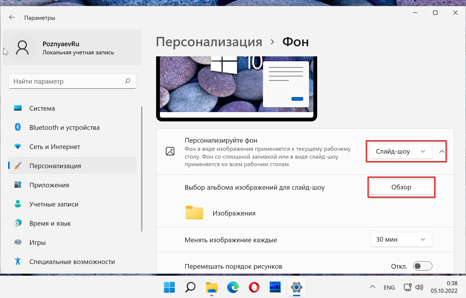This screenshot has width=466, height=298.
Task: Click the Фон page title
Action: (295, 42)
